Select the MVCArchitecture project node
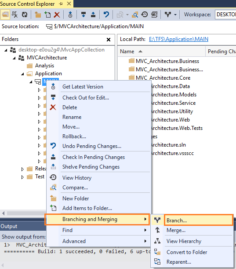Image resolution: width=236 pixels, height=269 pixels. pos(47,58)
